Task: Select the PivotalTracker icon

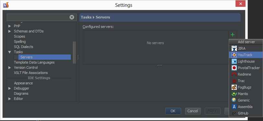Action: click(x=234, y=68)
